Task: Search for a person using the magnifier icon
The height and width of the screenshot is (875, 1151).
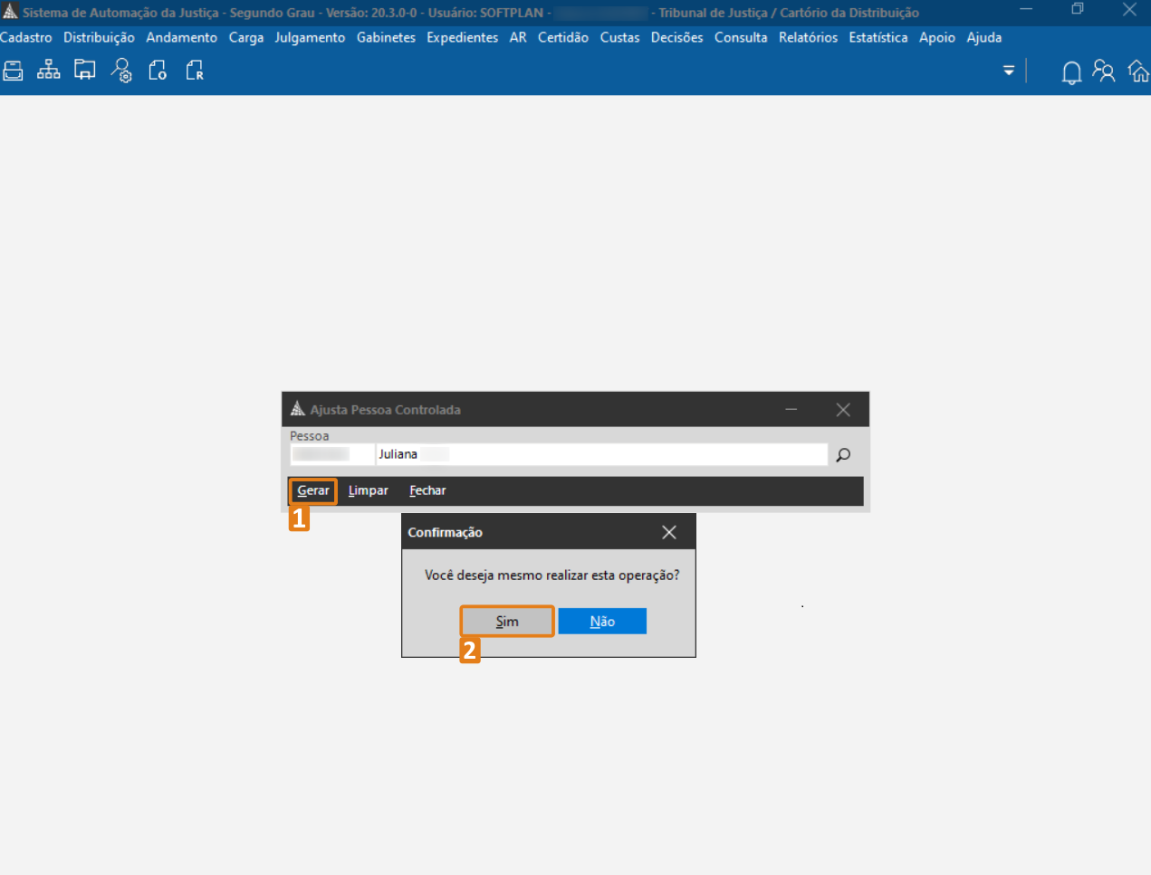Action: click(843, 455)
